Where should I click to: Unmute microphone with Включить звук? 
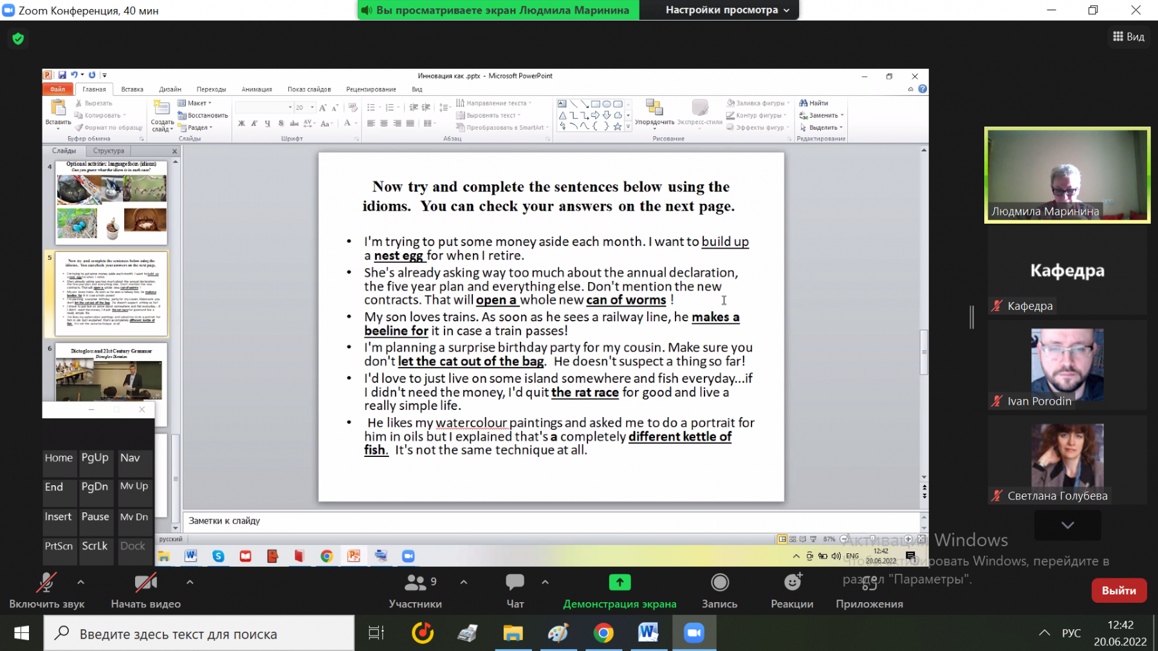(x=46, y=591)
